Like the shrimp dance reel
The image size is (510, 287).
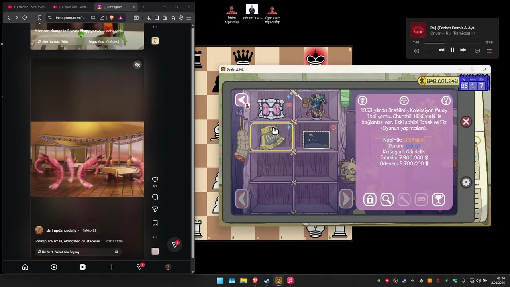[155, 180]
